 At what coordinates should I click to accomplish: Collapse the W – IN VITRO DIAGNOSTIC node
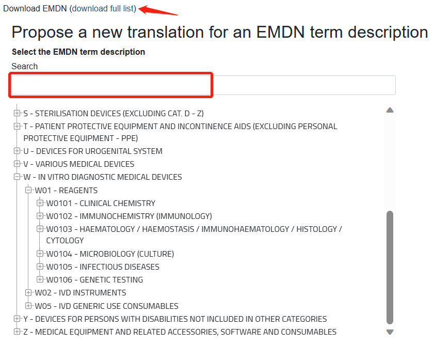coord(17,177)
